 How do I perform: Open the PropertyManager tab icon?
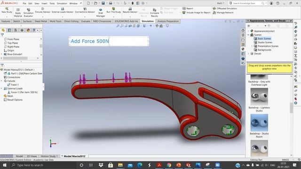pyautogui.click(x=9, y=30)
